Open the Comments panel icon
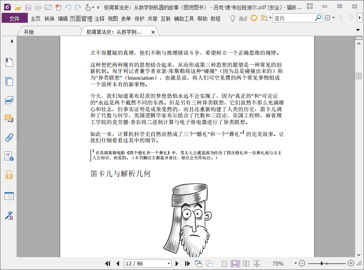The height and width of the screenshot is (270, 364). 9,119
